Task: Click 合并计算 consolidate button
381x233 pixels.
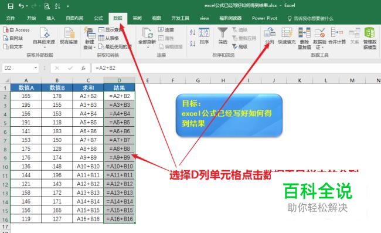Action: (x=337, y=36)
